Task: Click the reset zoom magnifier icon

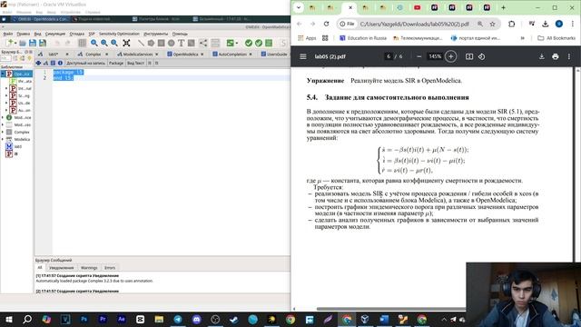Action: tap(94, 43)
